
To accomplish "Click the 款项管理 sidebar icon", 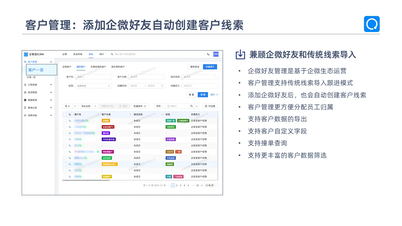I will click(25, 93).
